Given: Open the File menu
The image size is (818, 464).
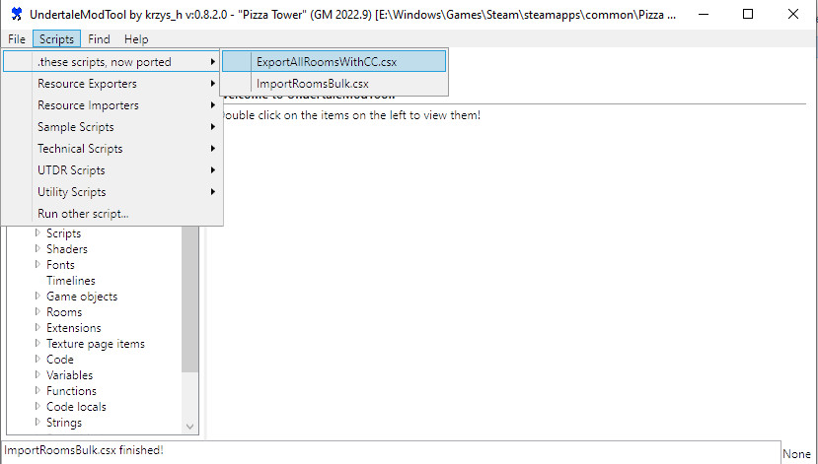Looking at the screenshot, I should coord(16,39).
